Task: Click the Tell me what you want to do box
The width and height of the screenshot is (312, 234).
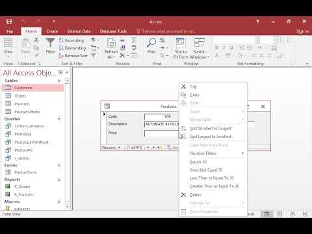Action: click(166, 31)
